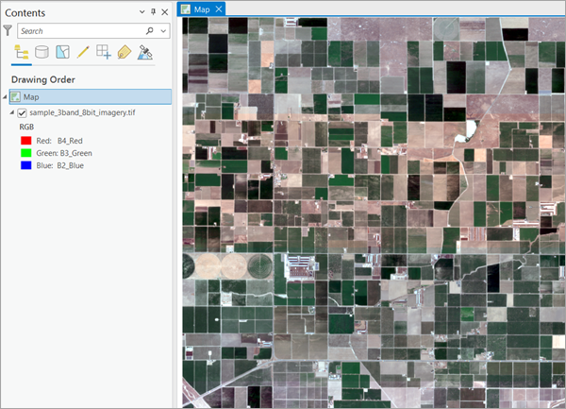Select List By Snapping icon
This screenshot has width=566, height=409.
pos(104,53)
